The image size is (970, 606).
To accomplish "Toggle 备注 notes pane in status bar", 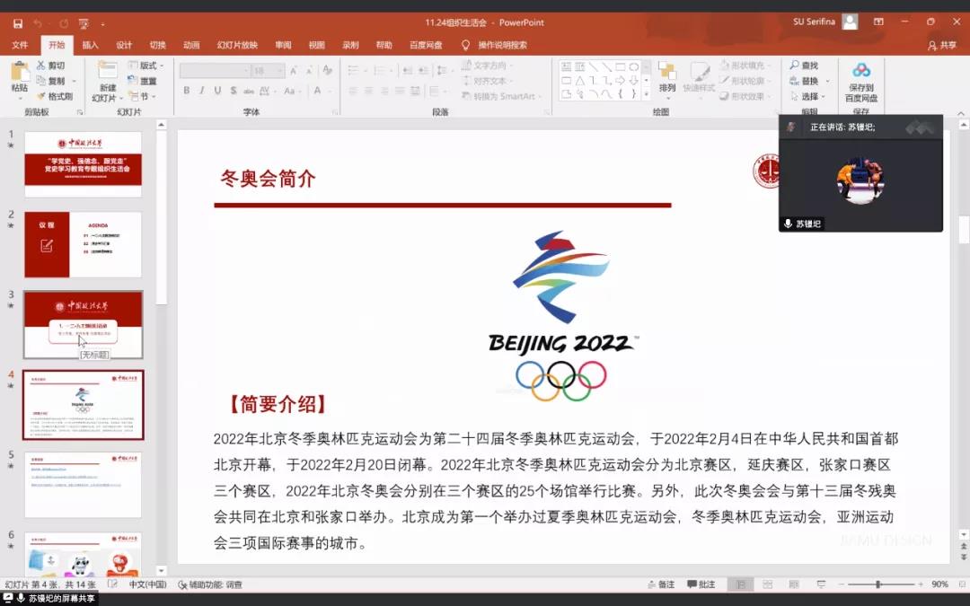I will pyautogui.click(x=661, y=584).
